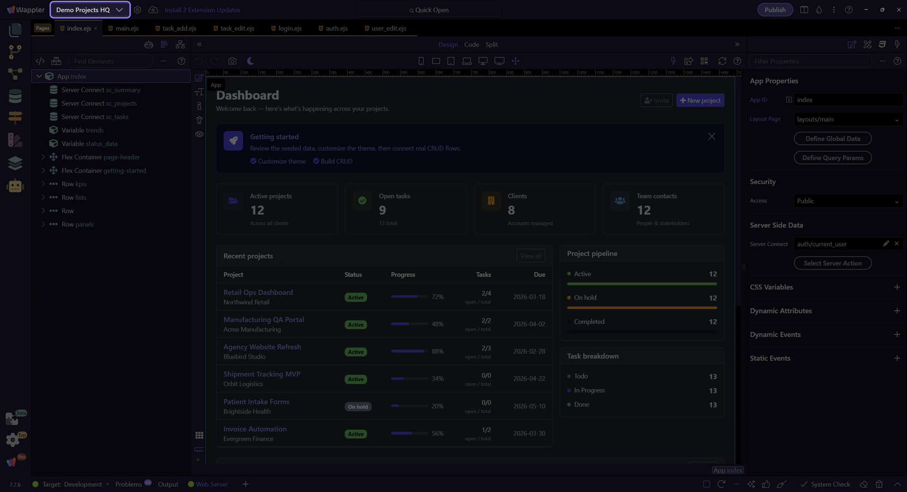
Task: Click the Git branch icon in sidebar
Action: click(15, 52)
